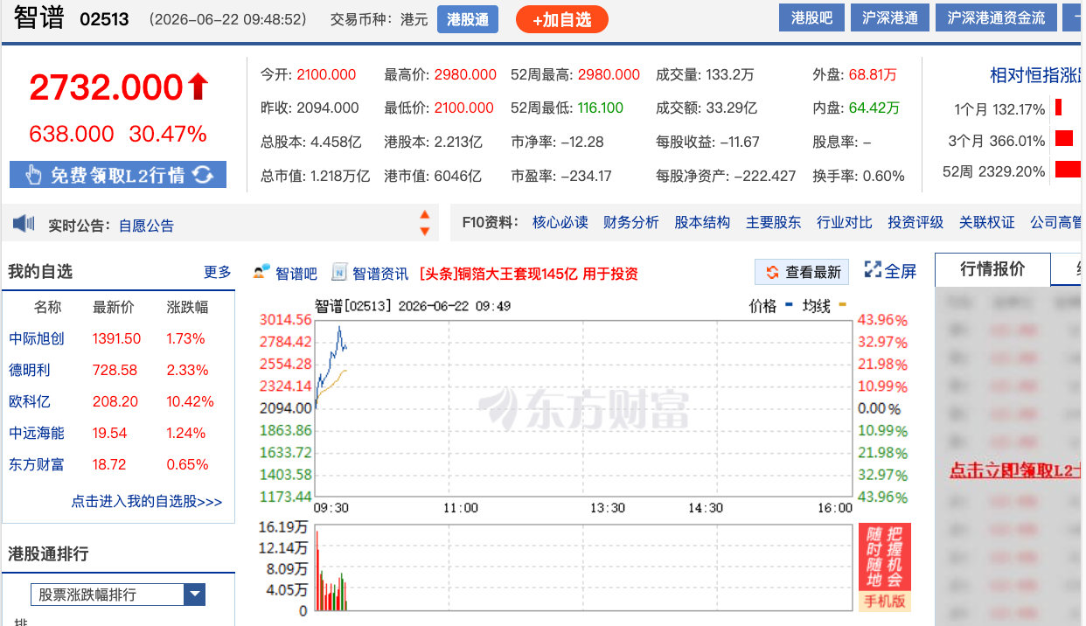Click the 港股通 badge button
Image resolution: width=1086 pixels, height=626 pixels.
click(468, 19)
